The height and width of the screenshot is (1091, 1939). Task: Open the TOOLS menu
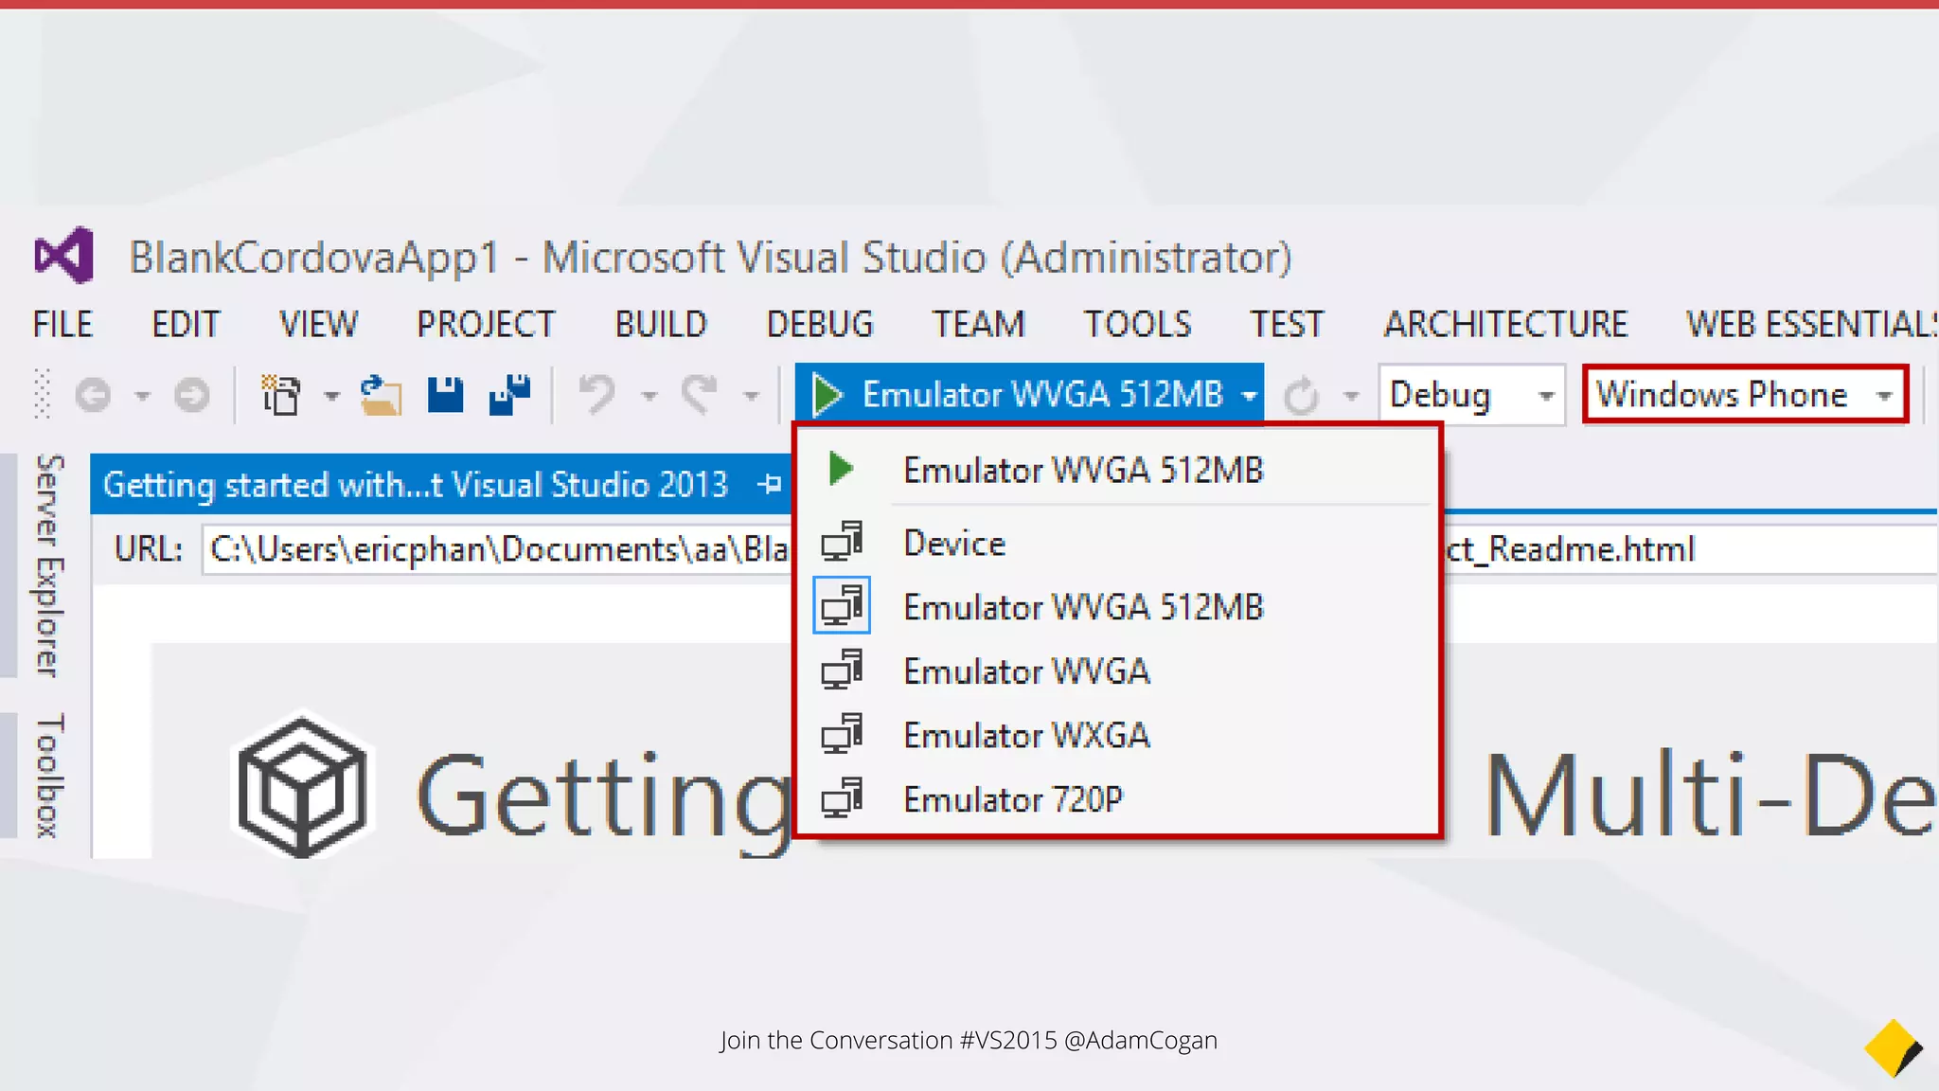1137,324
